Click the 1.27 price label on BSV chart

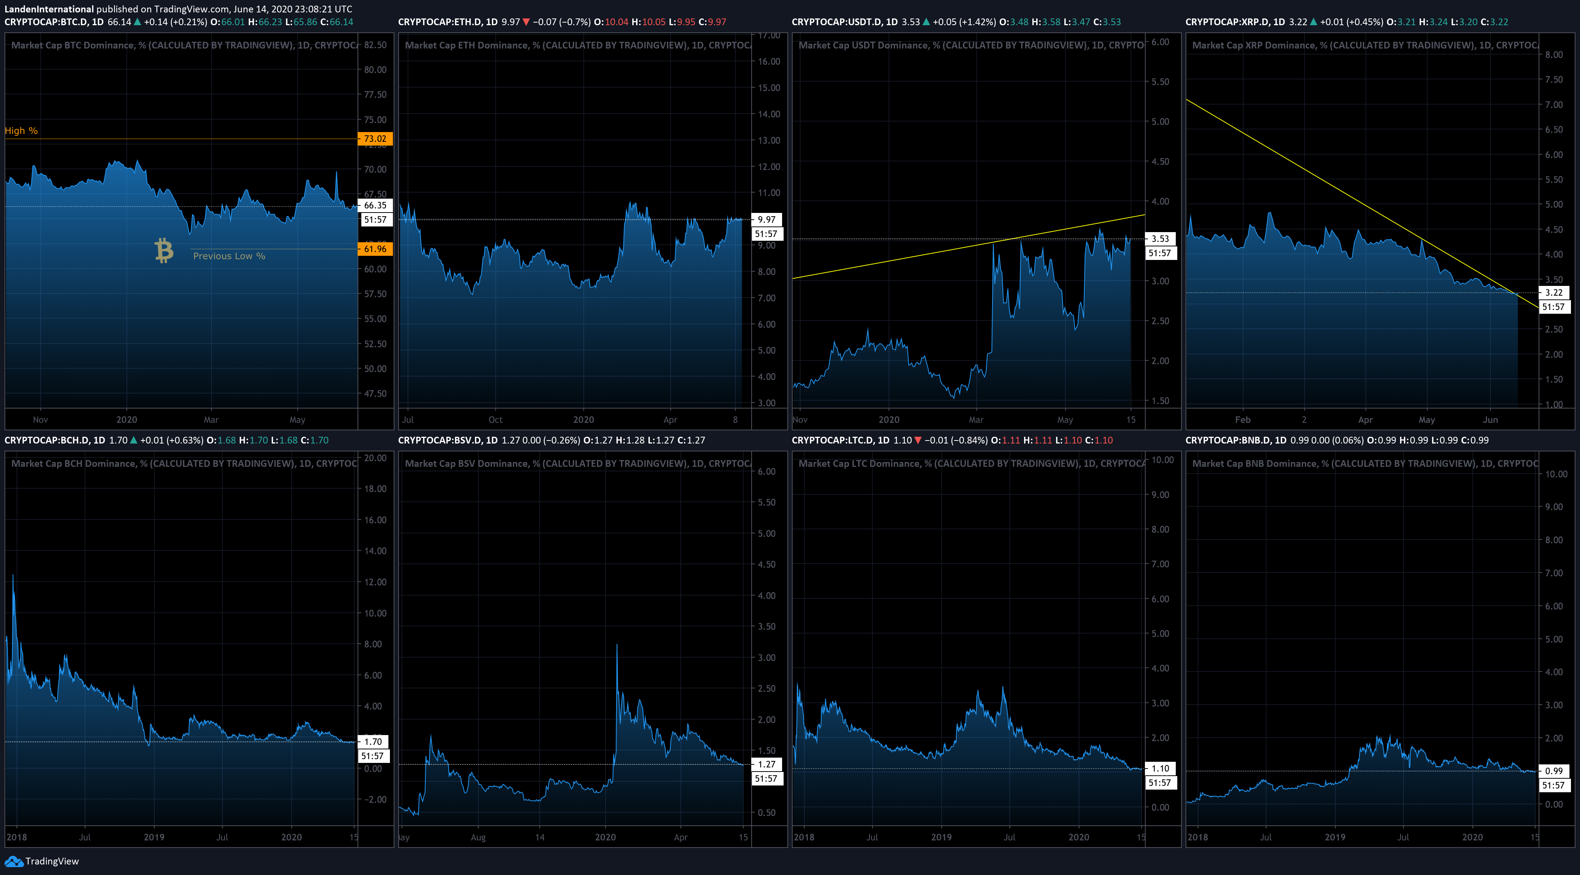pyautogui.click(x=767, y=765)
